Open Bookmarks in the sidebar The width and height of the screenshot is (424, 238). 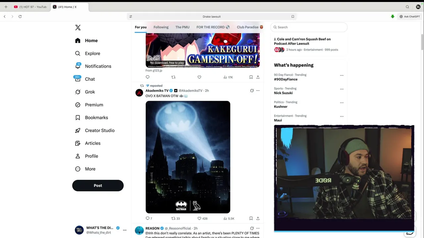[x=92, y=118]
